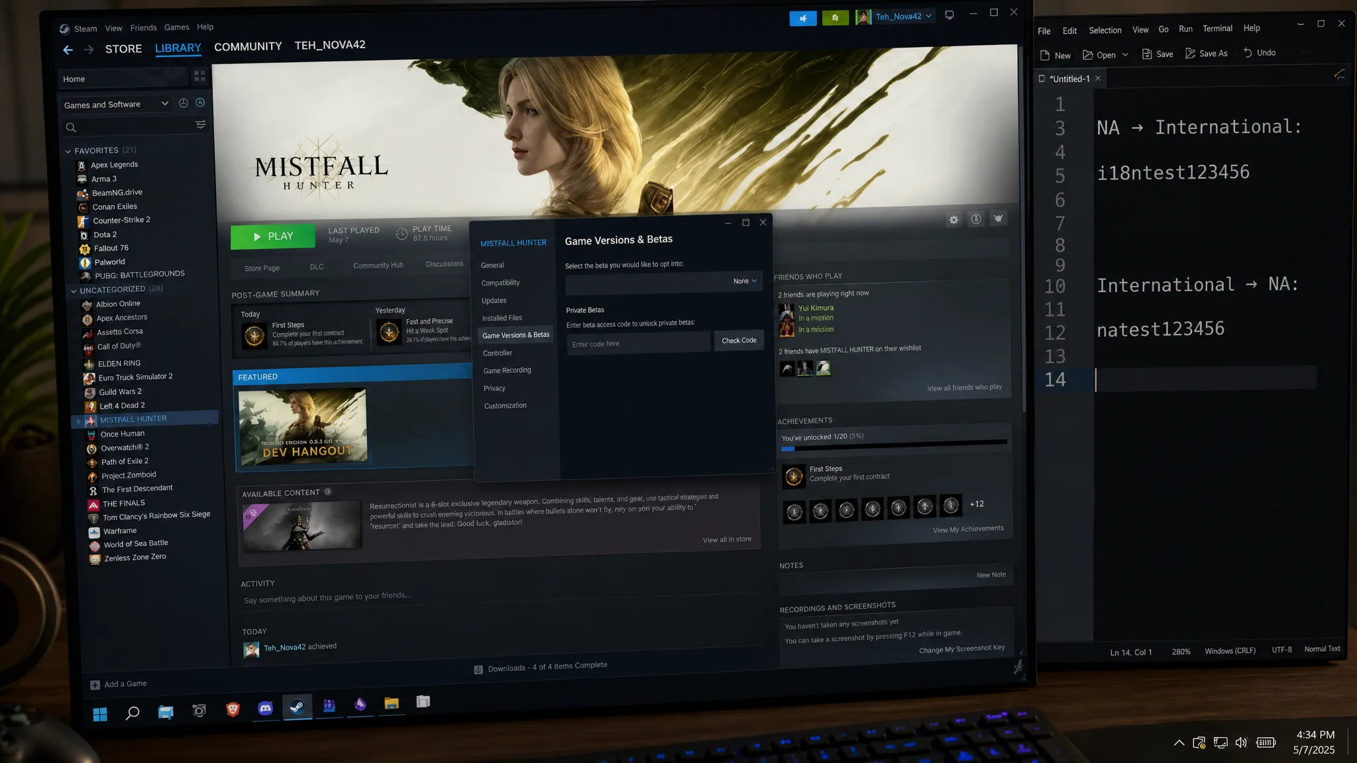Click the blue announcements button in the Steam title bar
Screen dimensions: 1357x763
[803, 19]
